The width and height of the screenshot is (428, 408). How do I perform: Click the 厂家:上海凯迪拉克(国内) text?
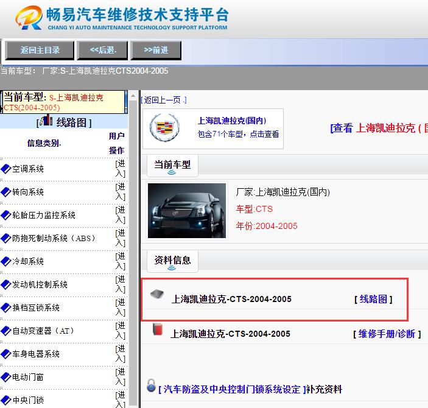tap(283, 192)
